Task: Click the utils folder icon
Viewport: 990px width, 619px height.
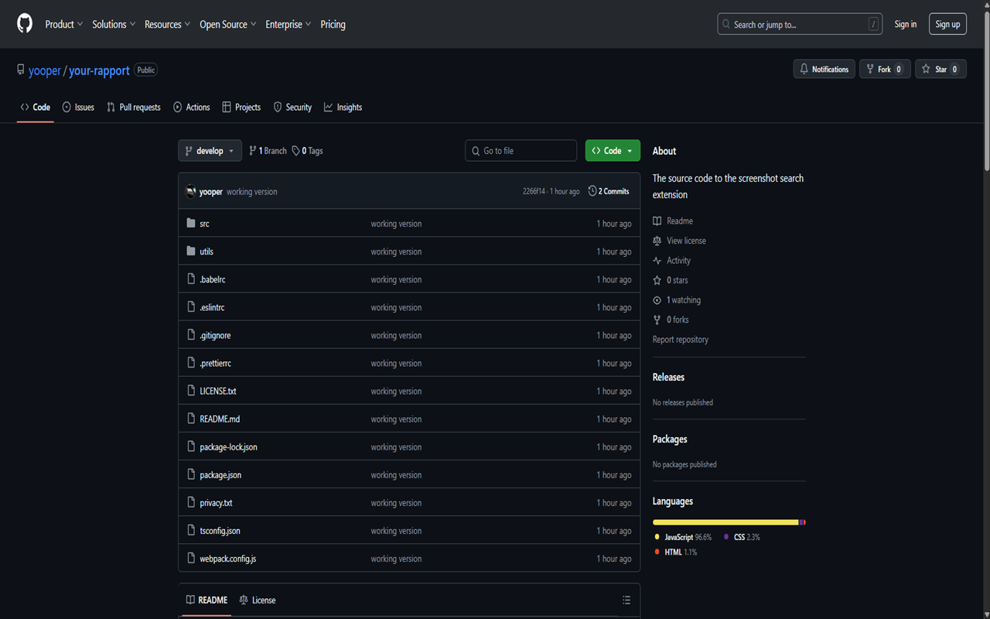Action: [191, 251]
